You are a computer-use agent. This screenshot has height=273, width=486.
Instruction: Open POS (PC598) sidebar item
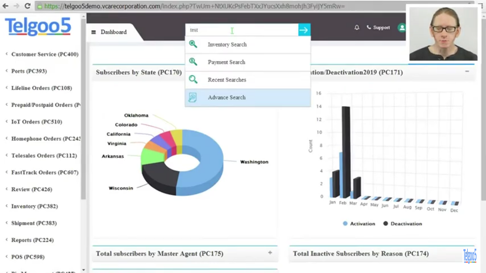[x=28, y=257]
